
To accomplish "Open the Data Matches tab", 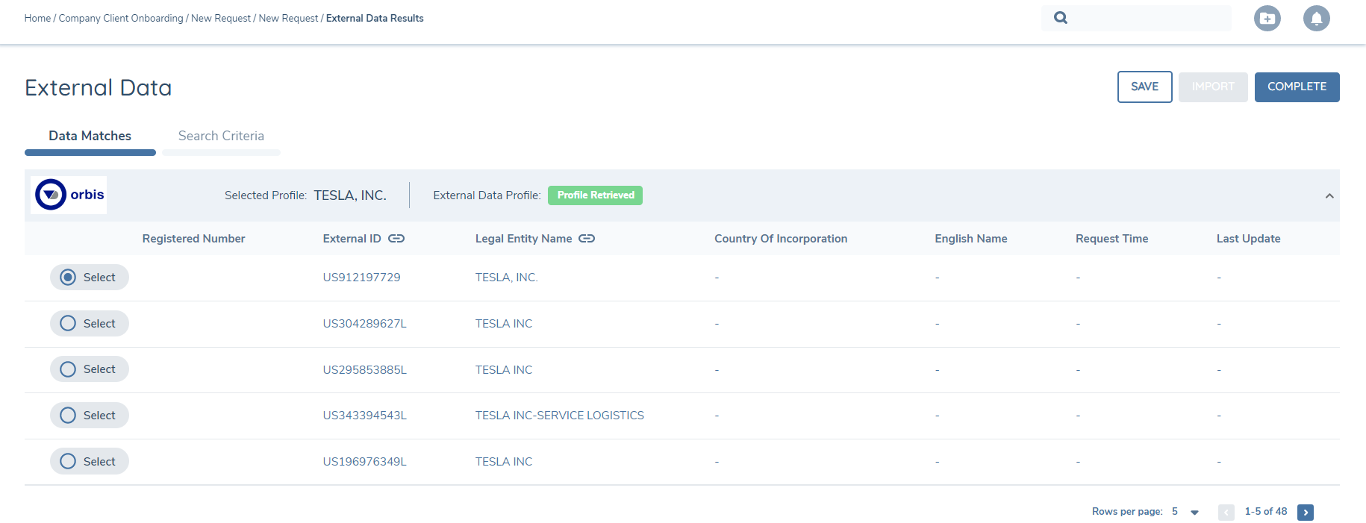I will 90,136.
